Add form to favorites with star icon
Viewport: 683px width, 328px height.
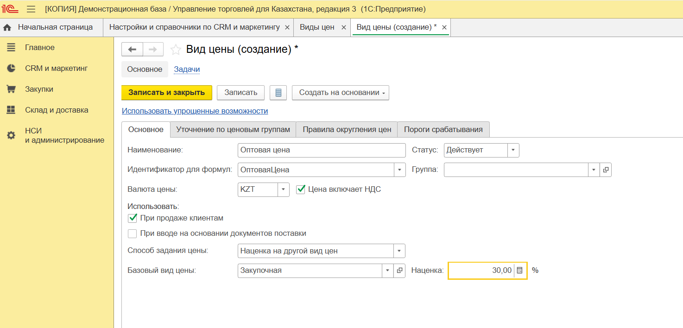tap(176, 50)
